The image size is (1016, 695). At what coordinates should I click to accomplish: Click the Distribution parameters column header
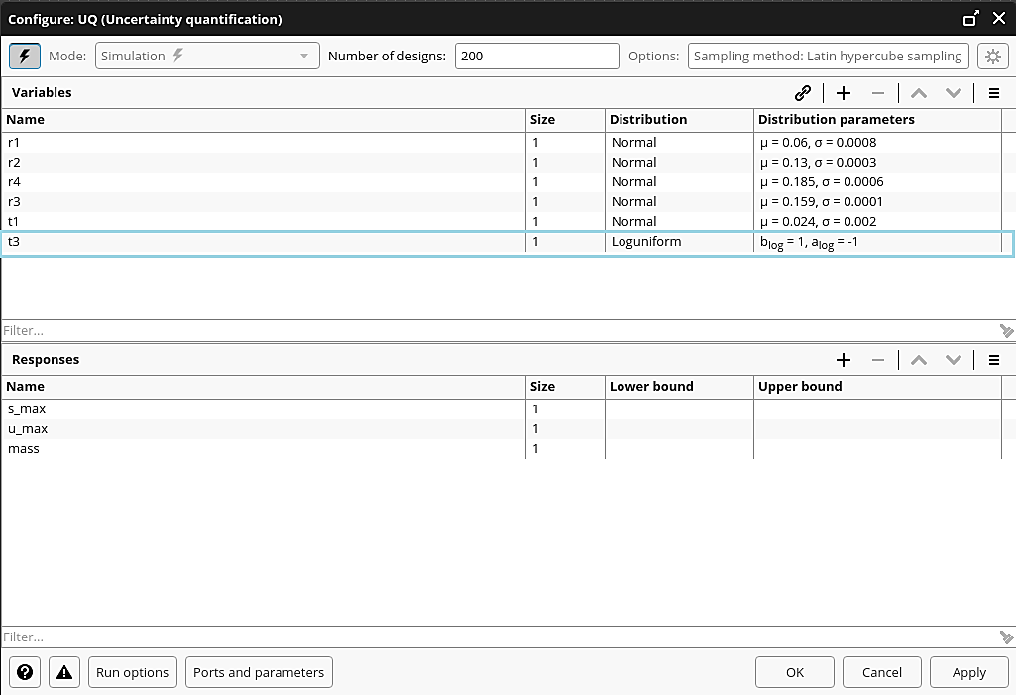877,120
